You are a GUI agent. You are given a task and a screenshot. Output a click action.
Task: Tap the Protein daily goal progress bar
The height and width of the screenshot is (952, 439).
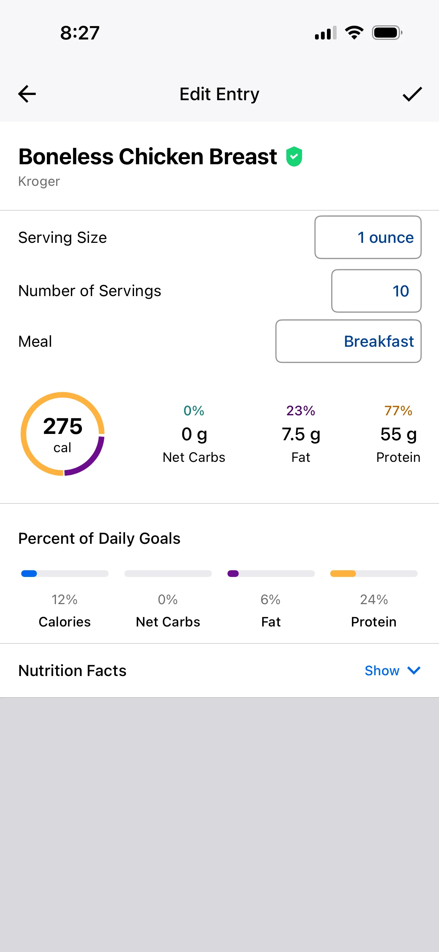click(x=374, y=574)
